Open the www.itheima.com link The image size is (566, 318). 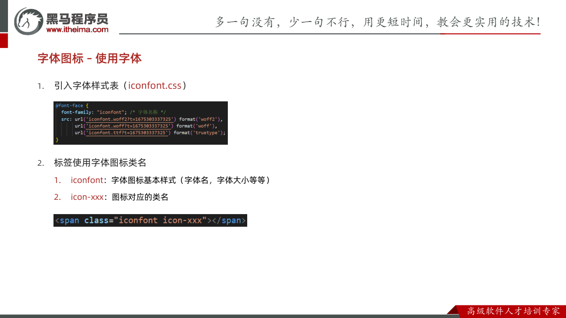coord(77,29)
